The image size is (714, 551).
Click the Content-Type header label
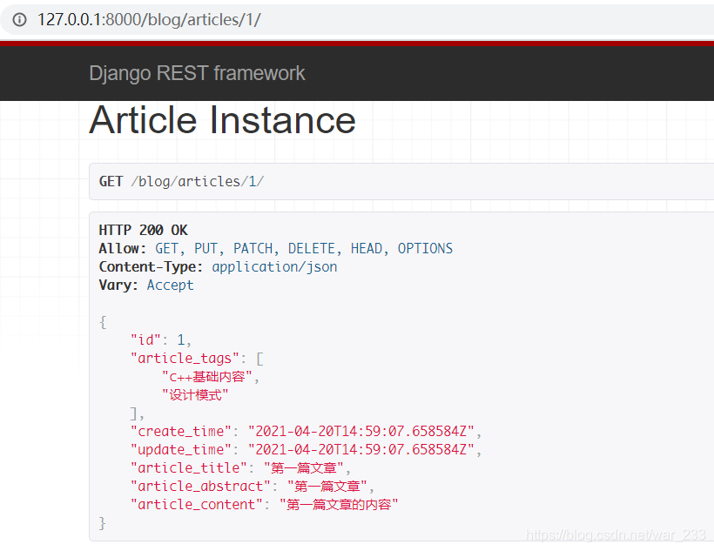pos(151,267)
